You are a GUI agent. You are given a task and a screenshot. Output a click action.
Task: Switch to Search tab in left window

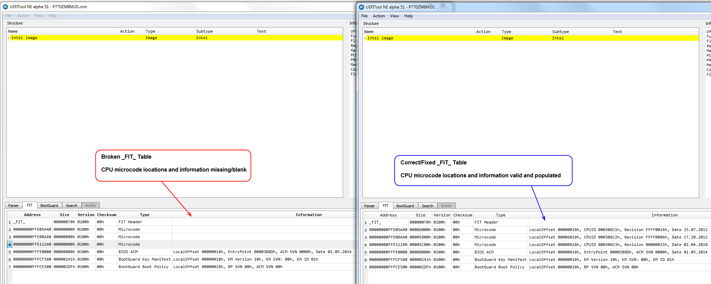pyautogui.click(x=71, y=206)
